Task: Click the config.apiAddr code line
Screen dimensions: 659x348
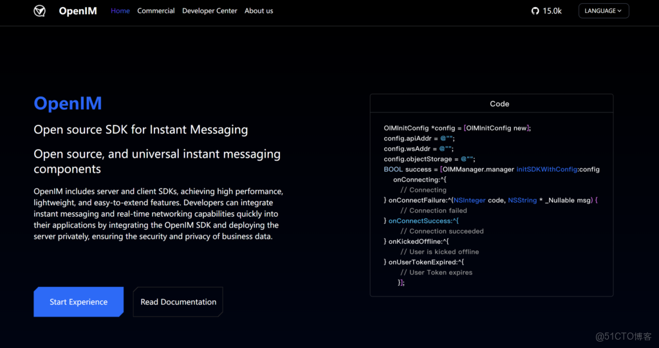Action: [x=419, y=138]
